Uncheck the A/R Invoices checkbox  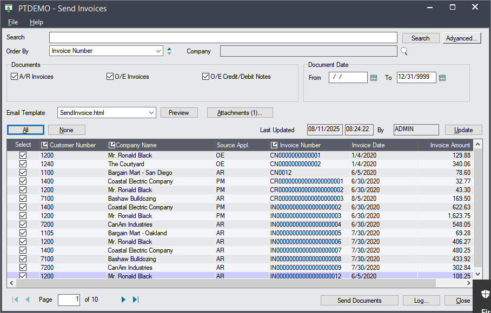click(x=15, y=77)
